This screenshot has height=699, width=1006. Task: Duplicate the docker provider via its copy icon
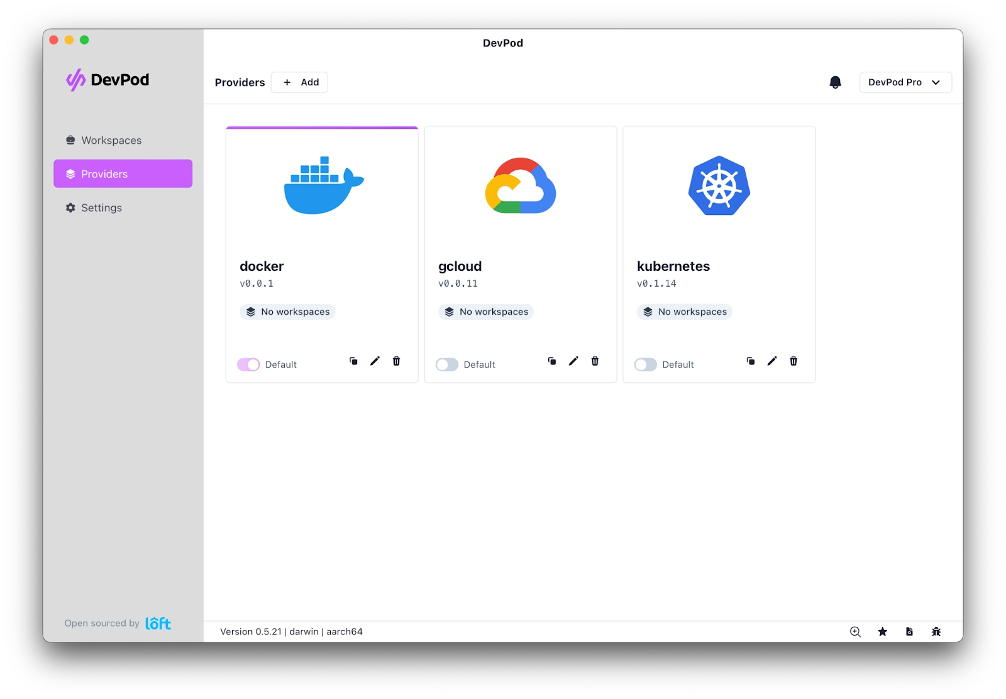coord(353,361)
